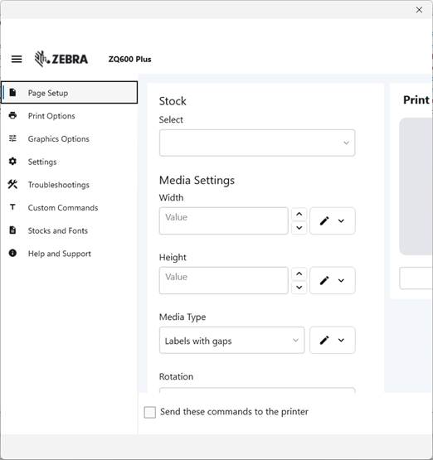Open the Media Type pencil dropdown button
The width and height of the screenshot is (433, 460).
point(333,341)
